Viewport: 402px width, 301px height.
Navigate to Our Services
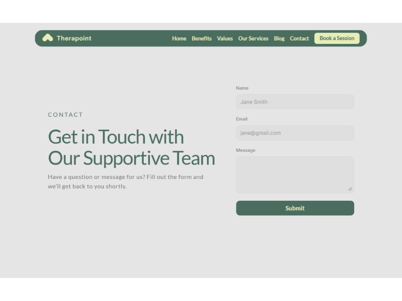click(253, 39)
